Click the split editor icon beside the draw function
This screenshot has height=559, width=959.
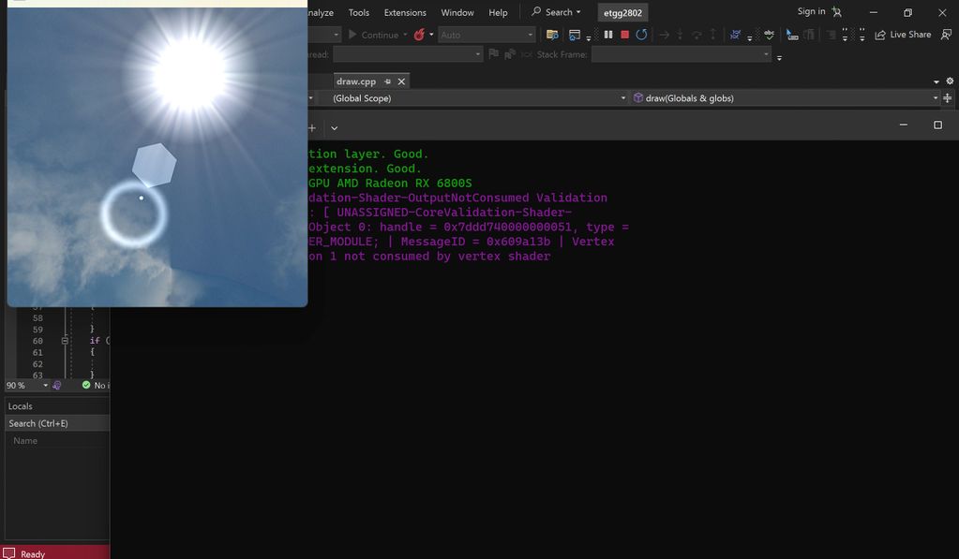pyautogui.click(x=948, y=98)
